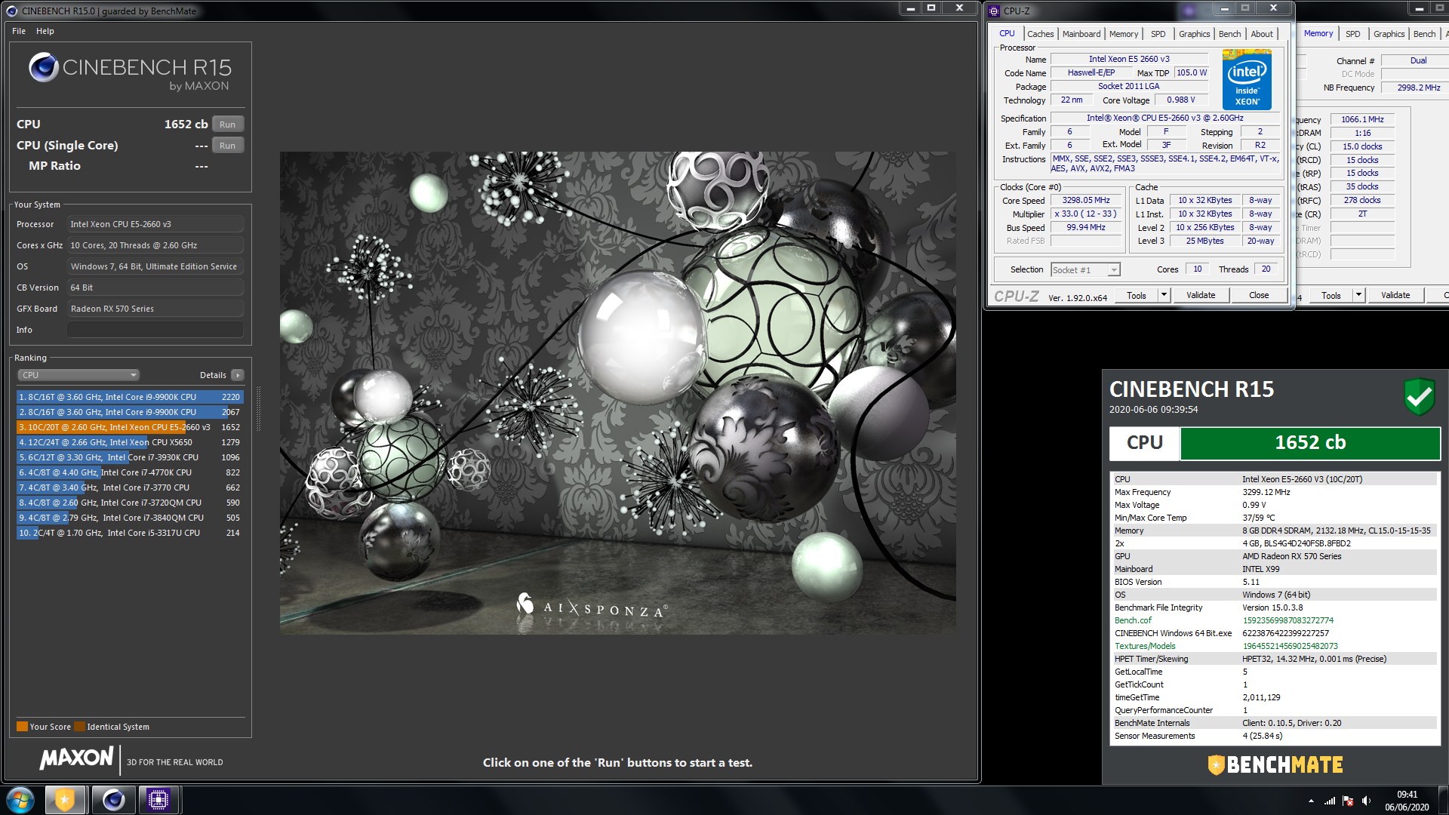Viewport: 1449px width, 815px height.
Task: Click the MAXON logo
Action: pyautogui.click(x=76, y=758)
